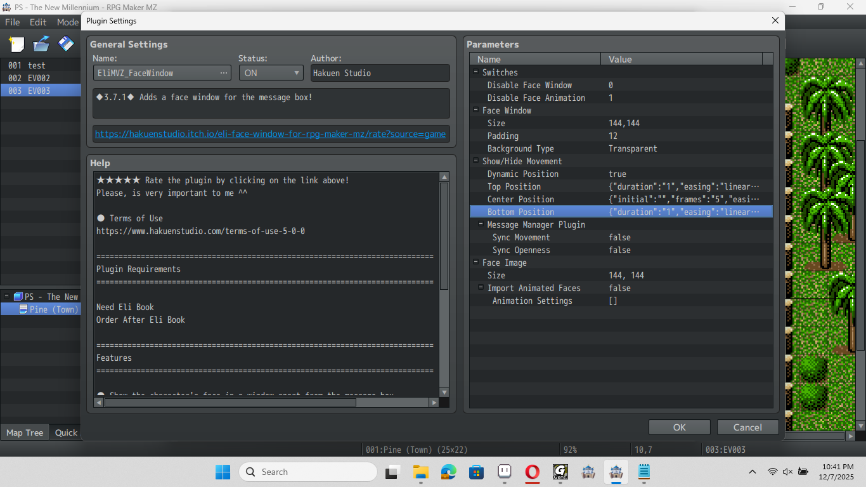Select event 002 EV002 in the list
Viewport: 866px width, 487px height.
point(41,78)
